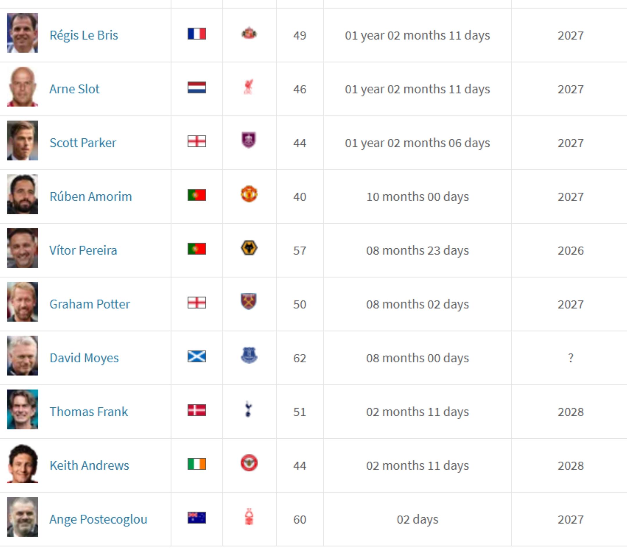The width and height of the screenshot is (627, 557).
Task: Click the Liverpool club crest icon
Action: [x=248, y=87]
